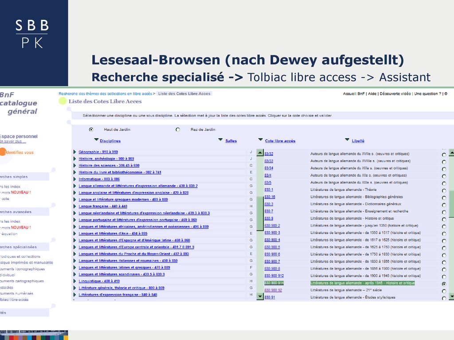The image size is (454, 340).
Task: Expand Histoire, archéologie - 900 à 909
Action: pos(74,159)
